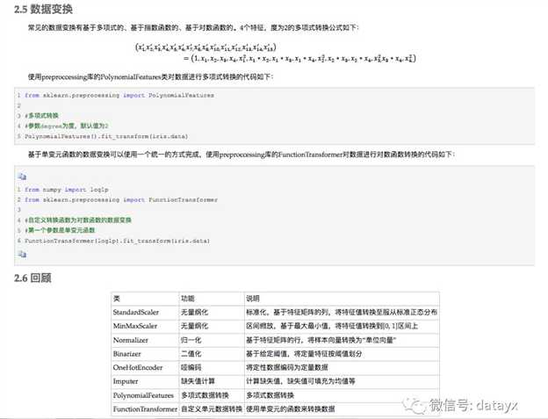Viewport: 548px width, 419px height.
Task: Click the comment "#自定义转换函数为对数函数的数据变换"
Action: tap(78, 220)
